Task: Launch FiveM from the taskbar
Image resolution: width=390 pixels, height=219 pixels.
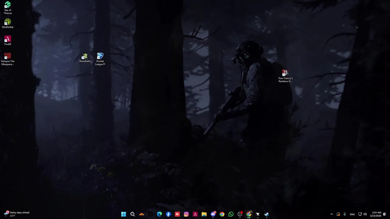Action: [195, 214]
